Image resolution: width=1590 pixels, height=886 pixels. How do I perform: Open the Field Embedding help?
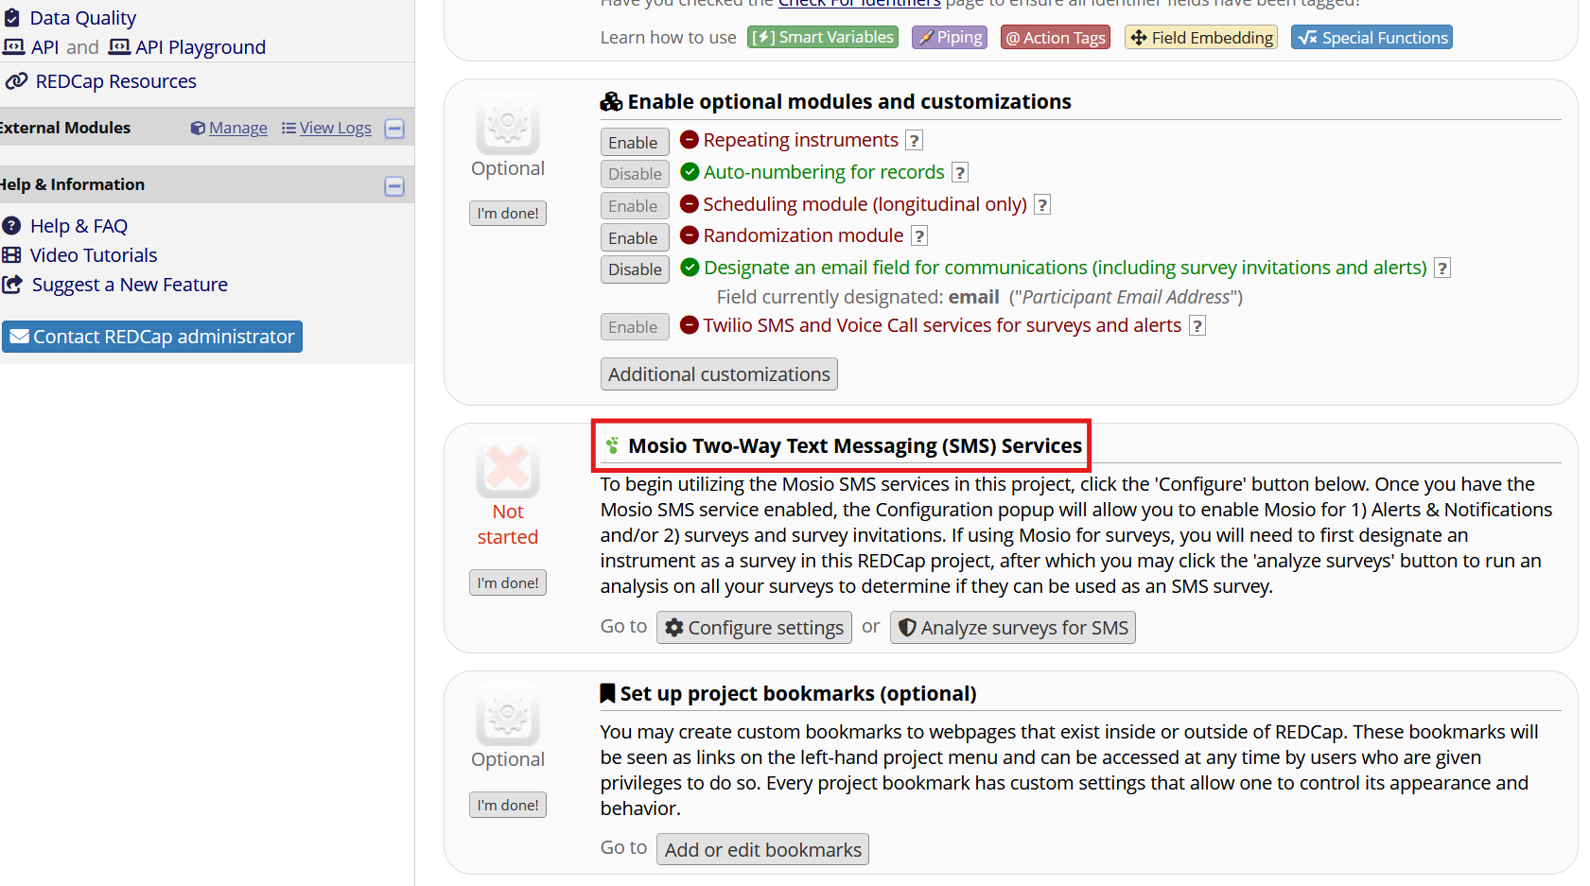1201,38
